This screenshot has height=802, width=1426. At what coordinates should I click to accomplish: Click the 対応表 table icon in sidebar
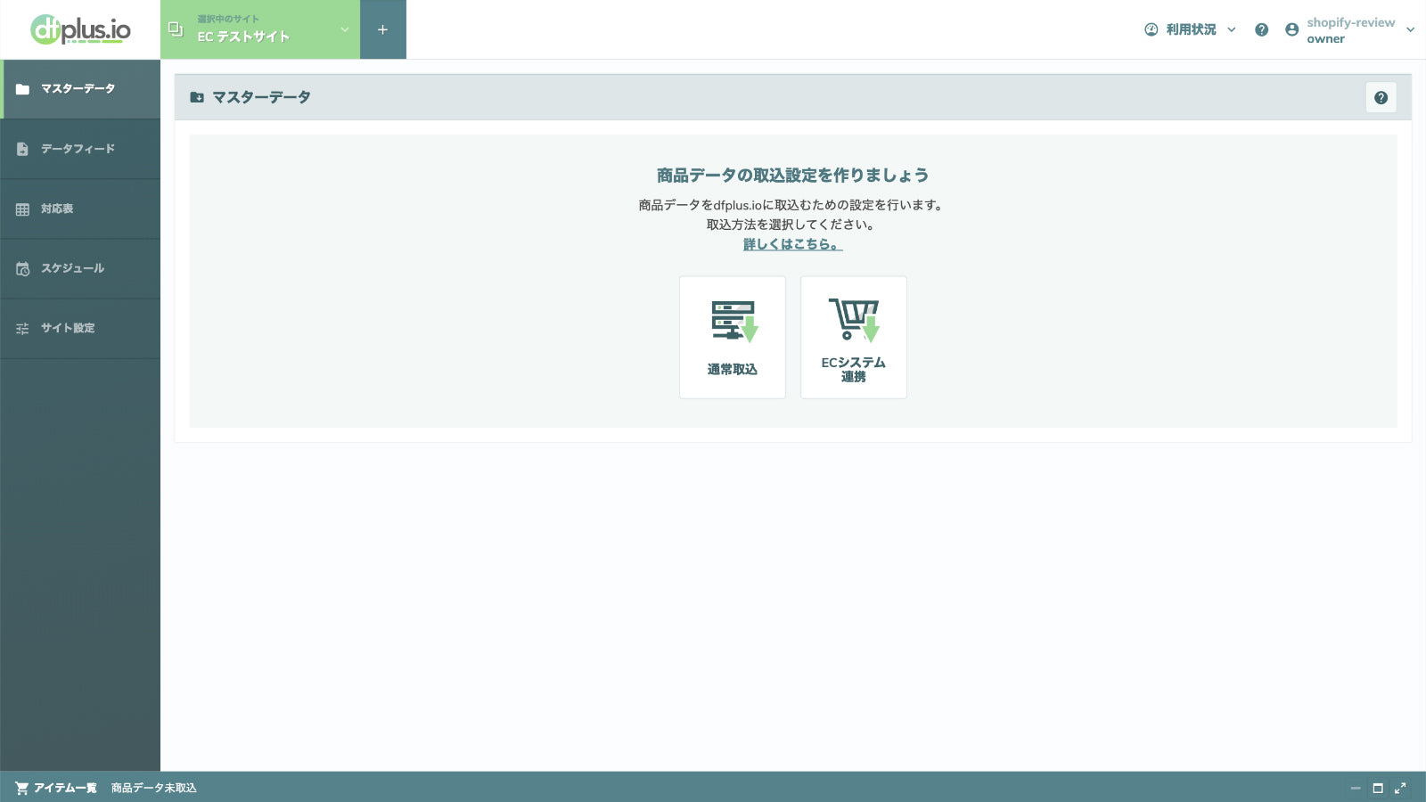[21, 208]
